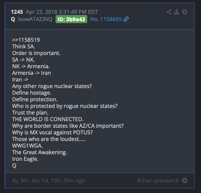Click the download post image icon
This screenshot has width=201, height=193.
[x=176, y=12]
